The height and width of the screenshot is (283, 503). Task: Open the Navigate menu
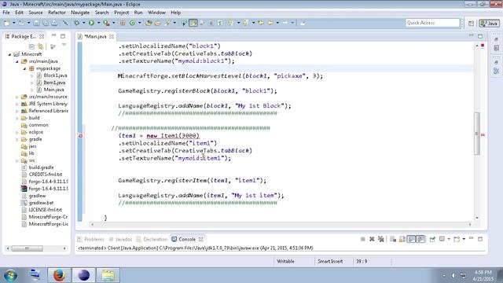[x=80, y=13]
